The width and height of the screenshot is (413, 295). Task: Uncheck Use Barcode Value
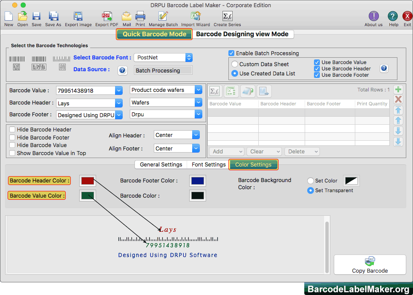click(x=317, y=62)
